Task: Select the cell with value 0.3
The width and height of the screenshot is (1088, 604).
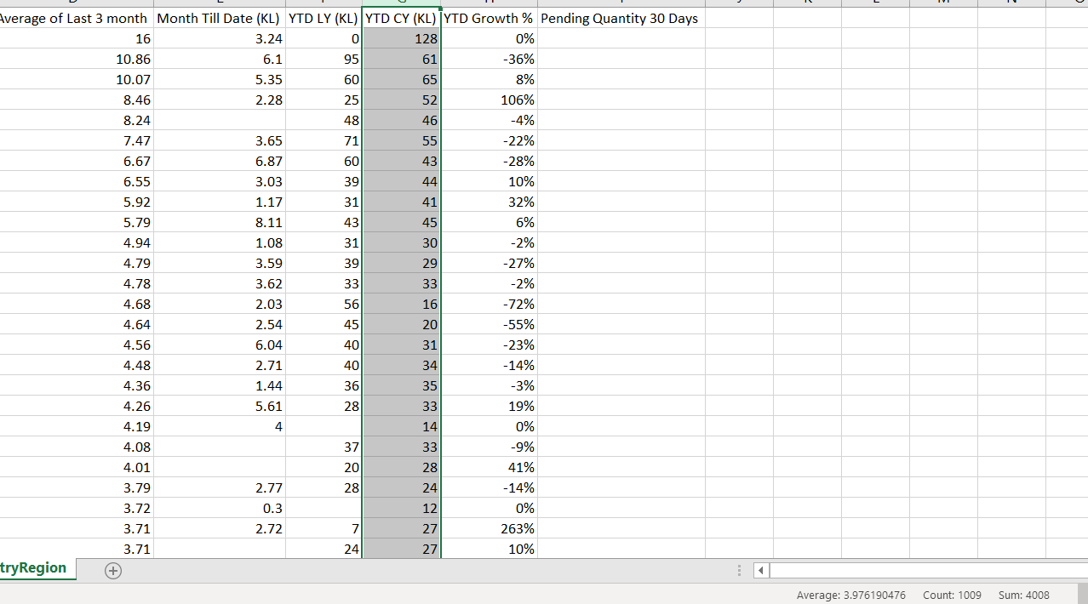Action: [x=220, y=508]
